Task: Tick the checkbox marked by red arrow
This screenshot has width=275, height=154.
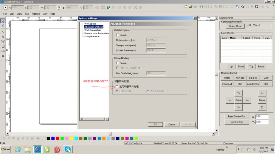Action: coord(118,87)
